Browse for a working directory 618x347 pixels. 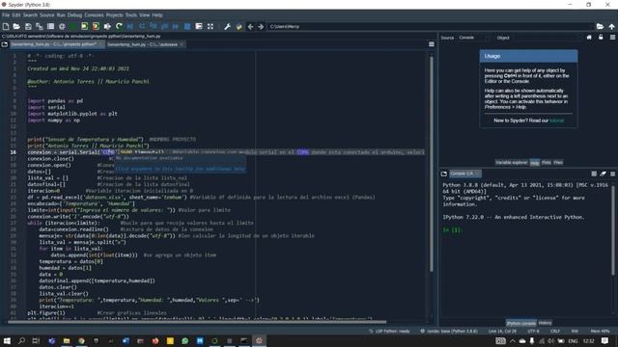point(600,26)
